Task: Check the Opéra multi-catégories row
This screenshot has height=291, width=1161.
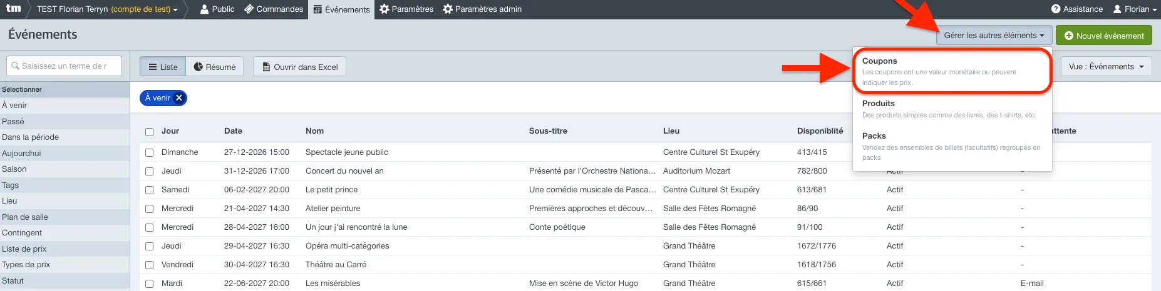Action: coord(149,246)
